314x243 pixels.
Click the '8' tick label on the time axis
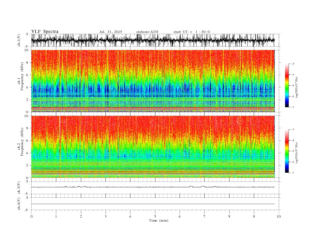(x=229, y=216)
